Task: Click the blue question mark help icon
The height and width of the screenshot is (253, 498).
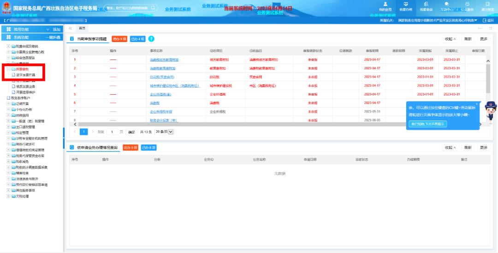Action: tap(151, 39)
